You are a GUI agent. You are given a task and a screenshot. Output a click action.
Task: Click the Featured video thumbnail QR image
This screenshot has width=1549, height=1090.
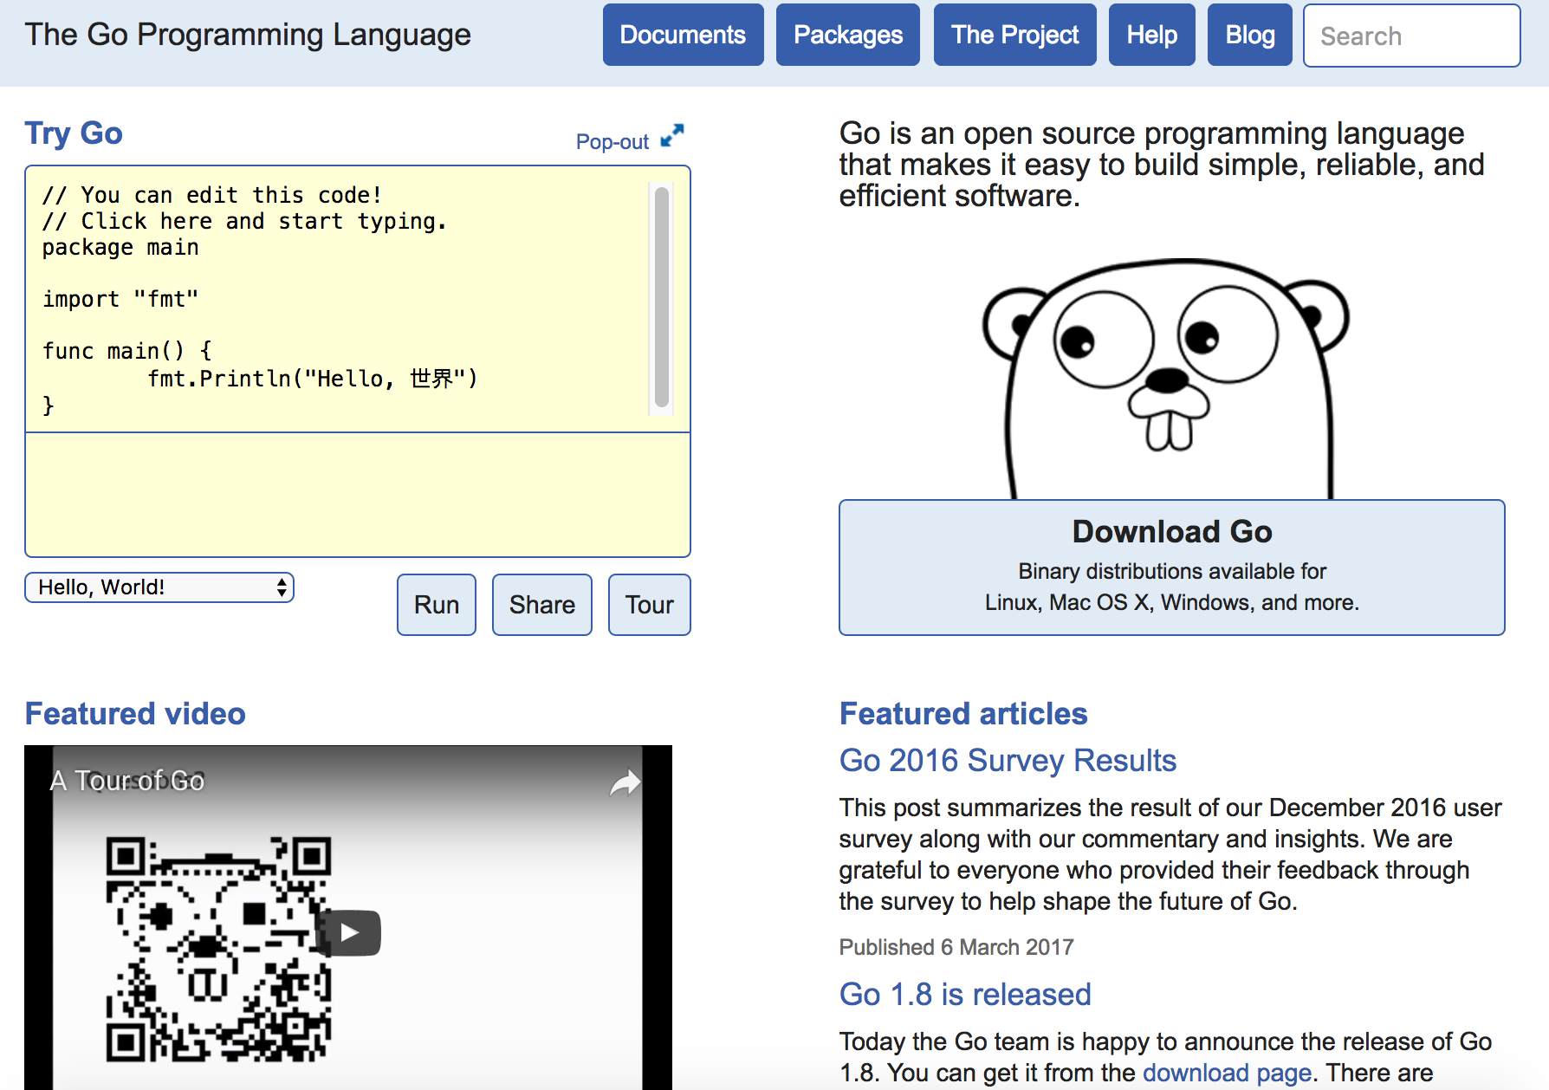[x=218, y=948]
